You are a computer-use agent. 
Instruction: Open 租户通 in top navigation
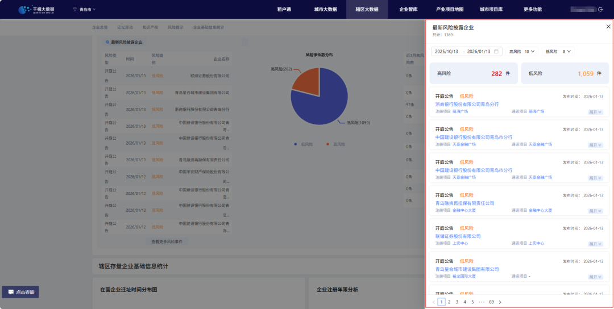(x=284, y=10)
